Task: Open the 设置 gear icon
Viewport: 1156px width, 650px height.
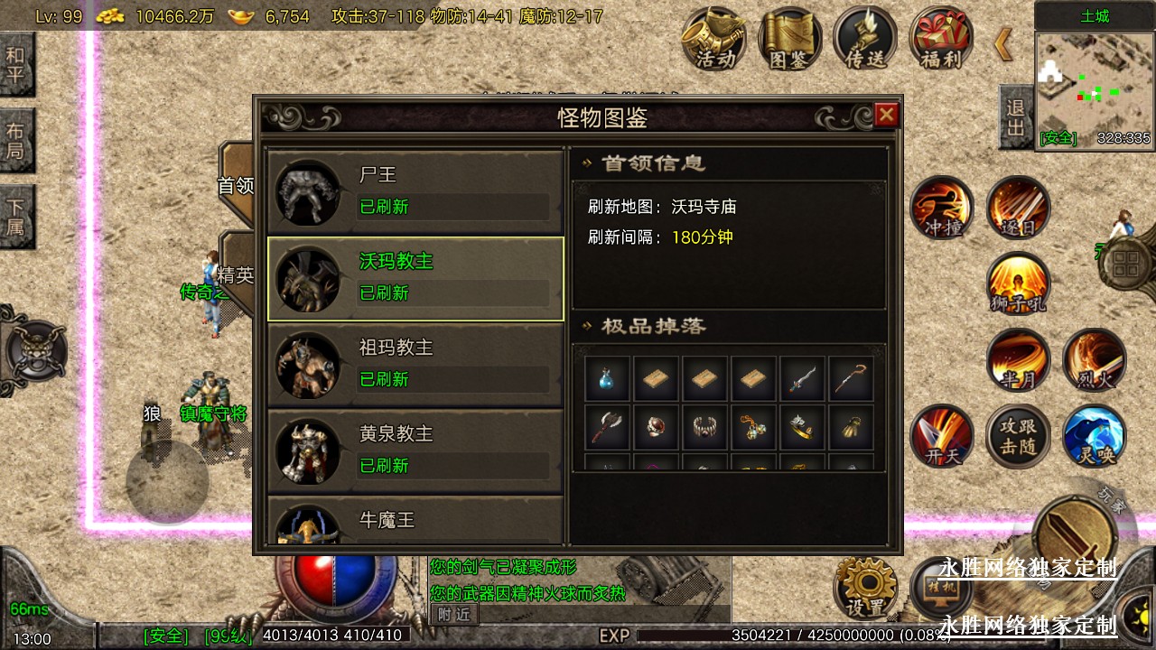Action: coord(864,587)
